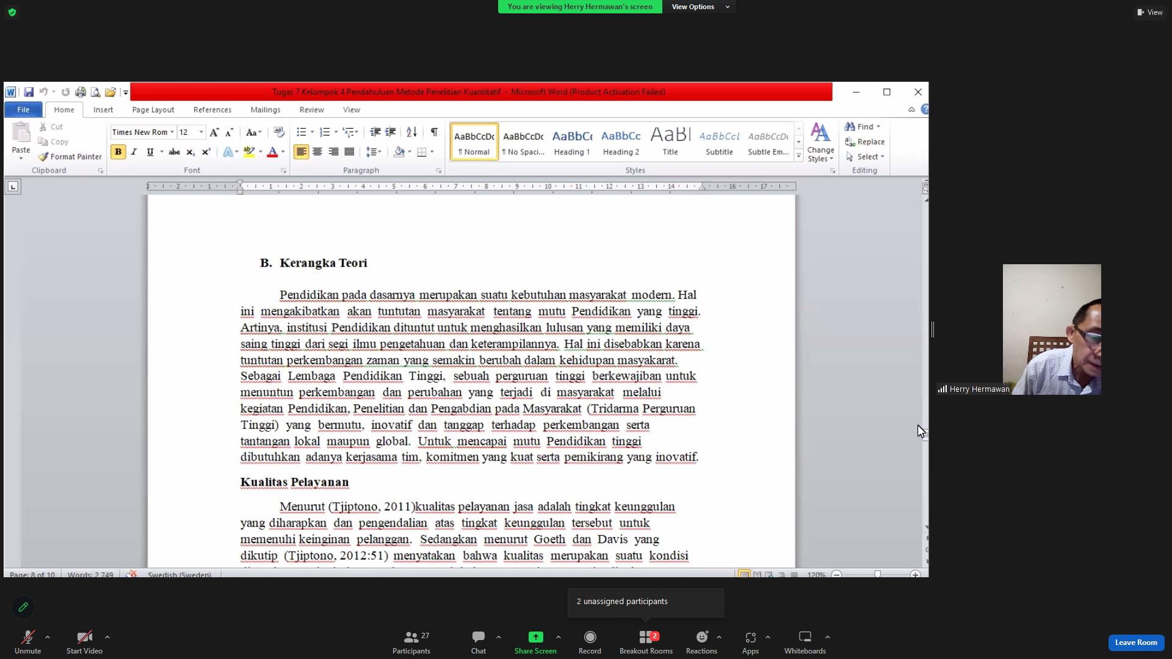Screen dimensions: 1172x659
Task: Unmute the microphone in Zoom
Action: tap(28, 643)
